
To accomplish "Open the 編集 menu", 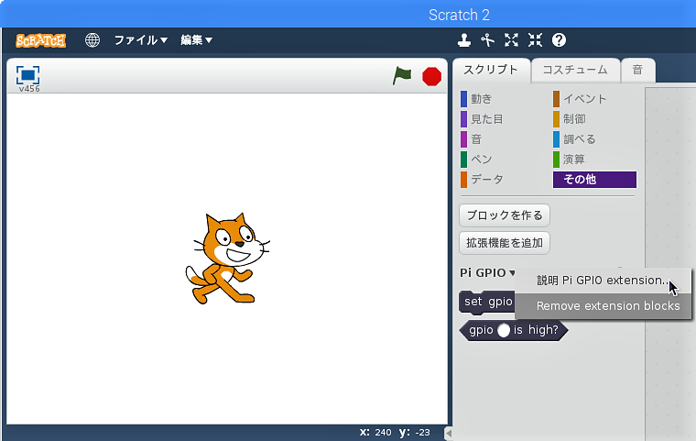I will [x=196, y=40].
